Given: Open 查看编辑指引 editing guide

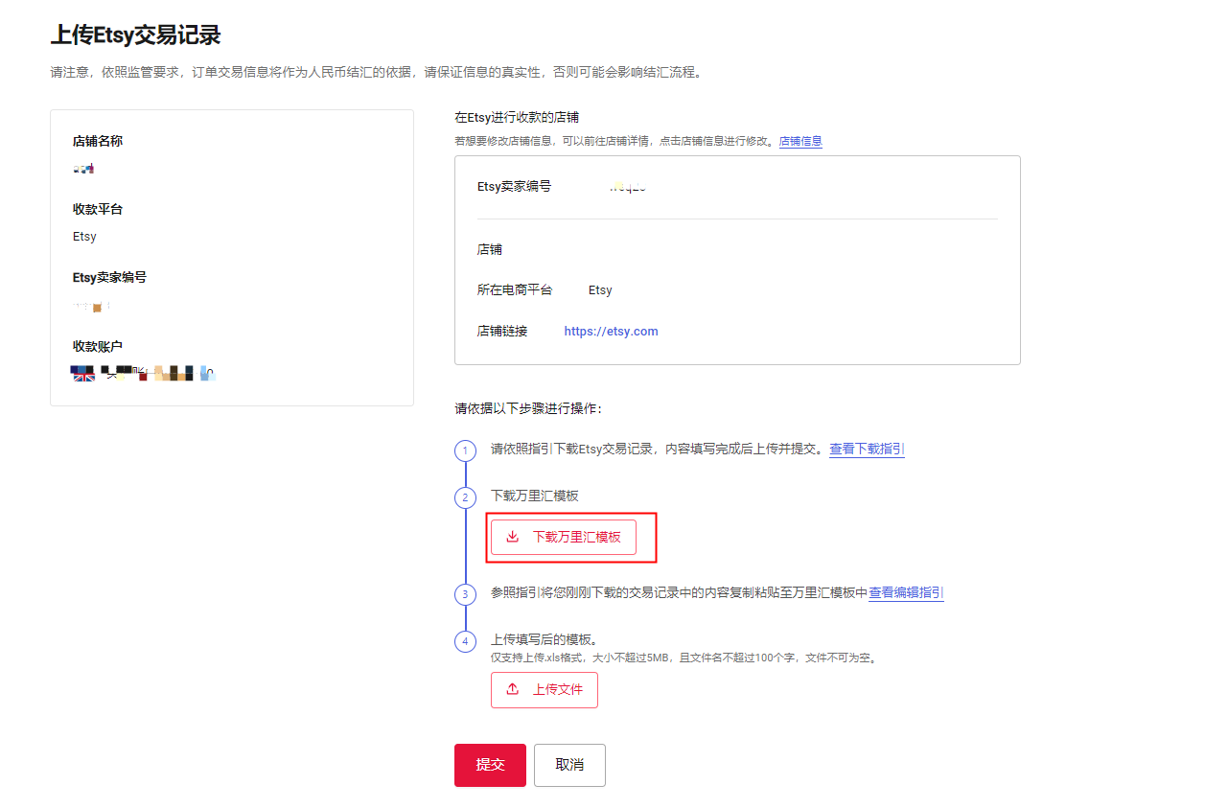Looking at the screenshot, I should 905,592.
